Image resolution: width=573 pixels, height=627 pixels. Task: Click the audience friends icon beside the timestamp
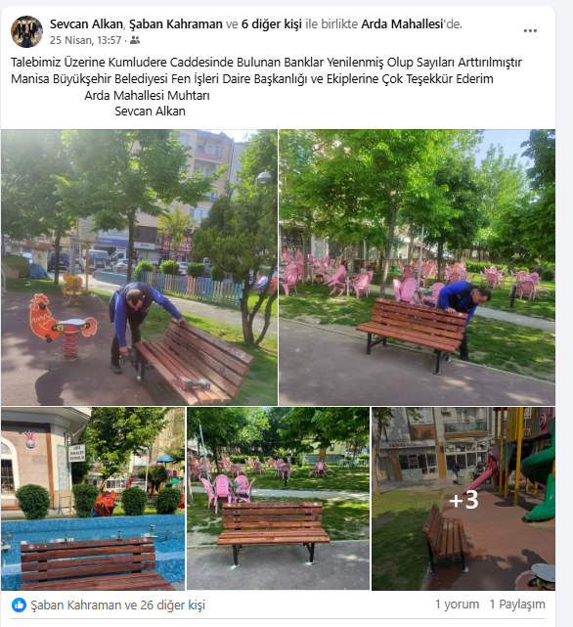[135, 40]
